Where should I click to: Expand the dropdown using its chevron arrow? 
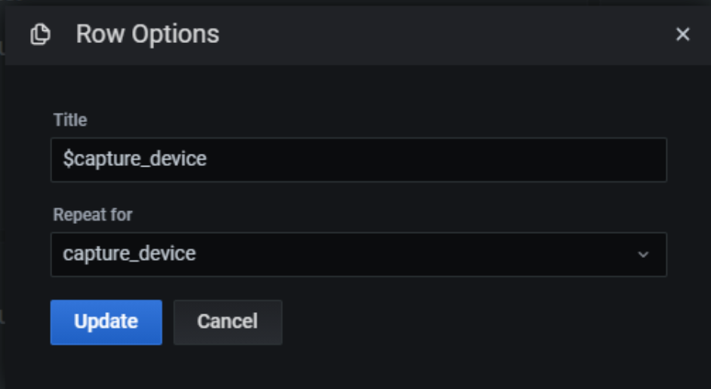(643, 255)
